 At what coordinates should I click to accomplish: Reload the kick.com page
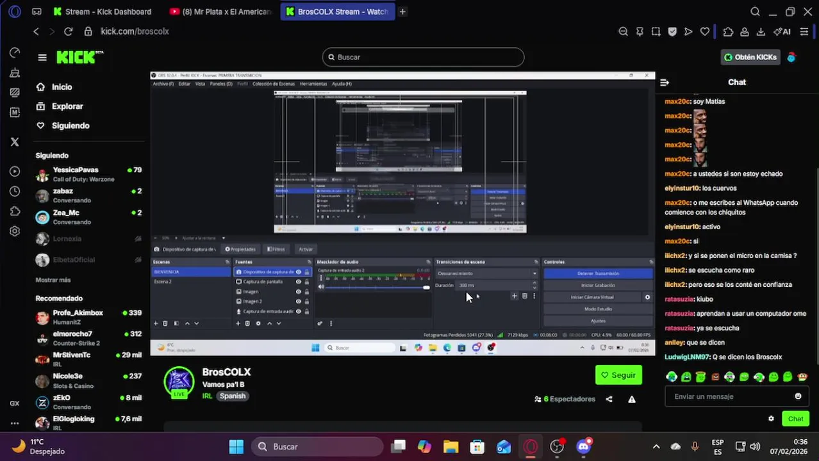pyautogui.click(x=68, y=31)
